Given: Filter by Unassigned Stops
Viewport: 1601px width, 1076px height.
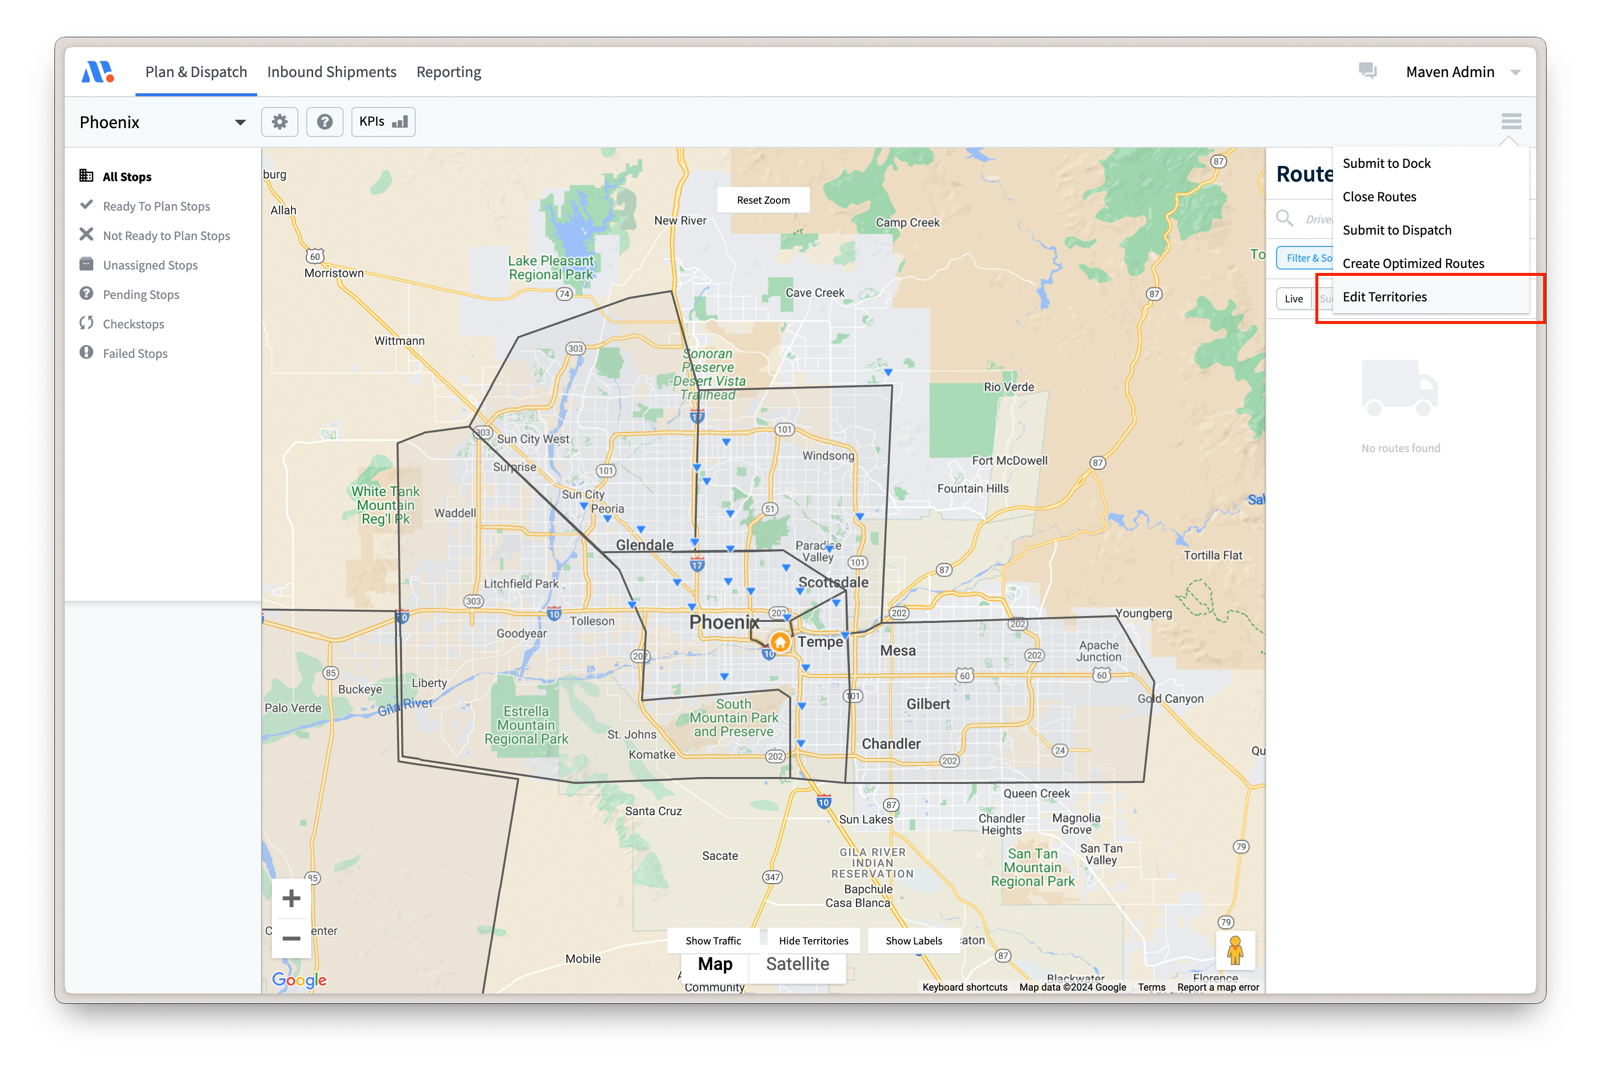Looking at the screenshot, I should coord(150,265).
